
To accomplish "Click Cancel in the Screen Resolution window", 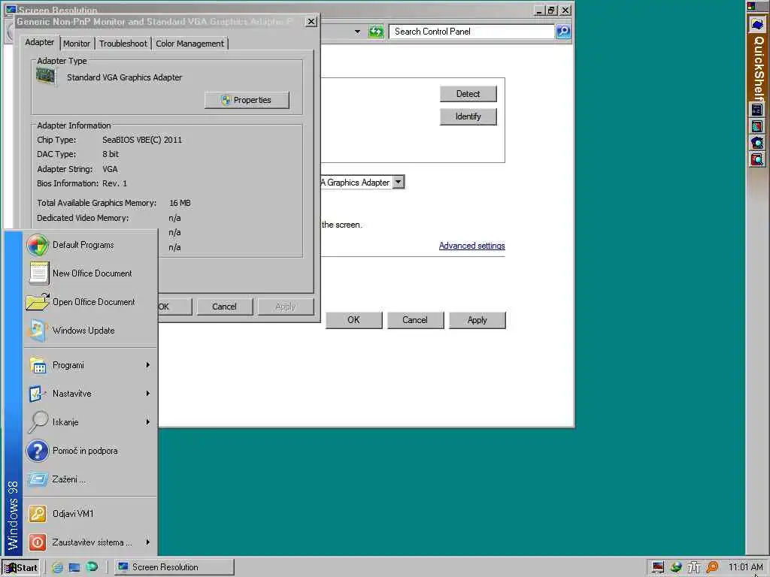I will tap(415, 320).
